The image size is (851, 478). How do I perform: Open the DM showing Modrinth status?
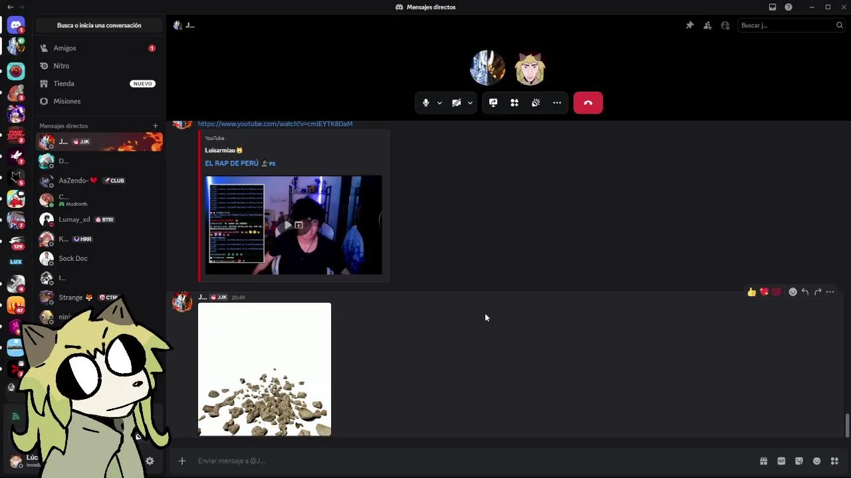[x=98, y=200]
